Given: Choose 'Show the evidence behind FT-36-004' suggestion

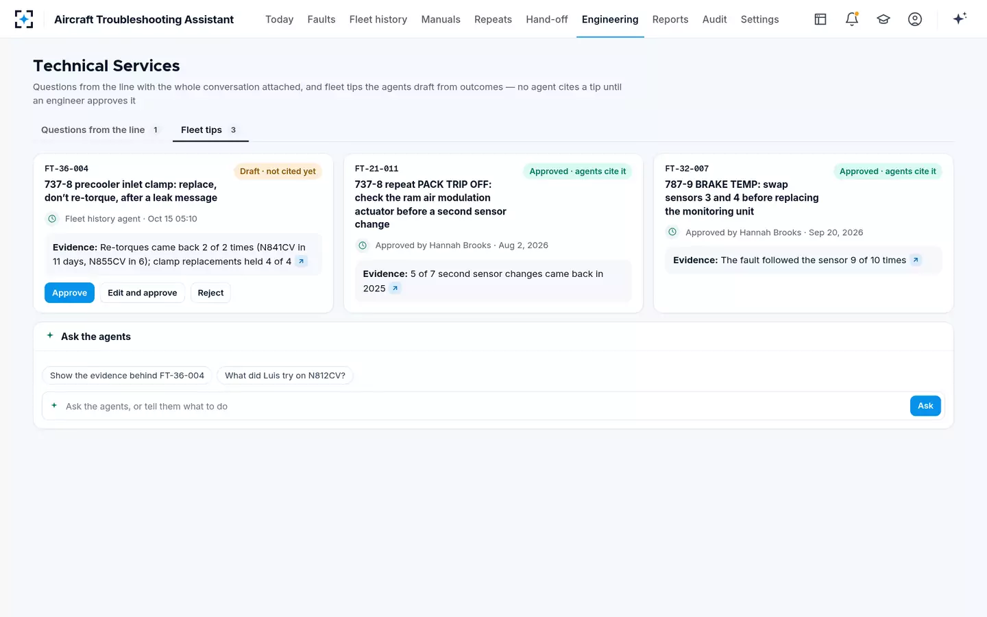Looking at the screenshot, I should [127, 376].
